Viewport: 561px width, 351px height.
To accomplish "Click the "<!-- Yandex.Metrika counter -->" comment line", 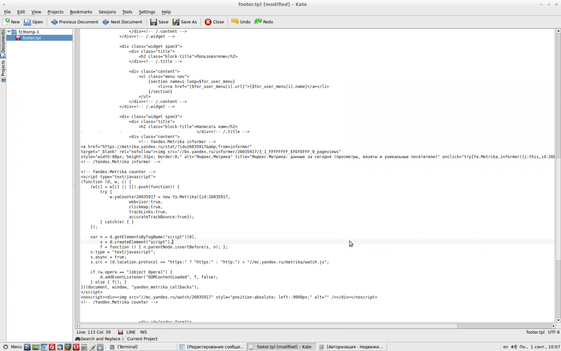I will pos(119,172).
